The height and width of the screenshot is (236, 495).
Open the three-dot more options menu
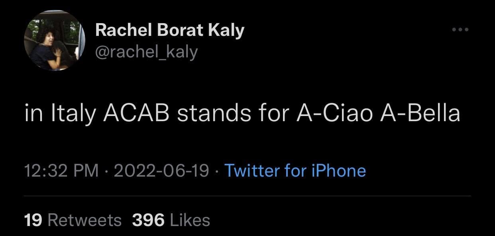(x=460, y=29)
